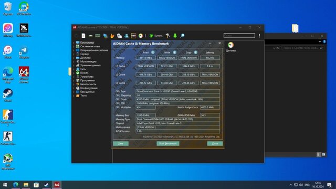The width and height of the screenshot is (336, 189).
Task: Open the AIDA64 Extreme desktop shortcut
Action: tap(24, 75)
